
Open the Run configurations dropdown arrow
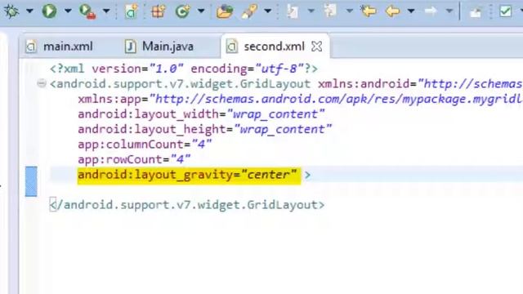click(68, 11)
